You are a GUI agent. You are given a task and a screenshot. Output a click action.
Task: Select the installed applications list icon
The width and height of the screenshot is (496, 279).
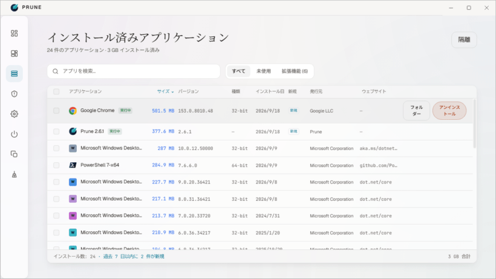15,74
